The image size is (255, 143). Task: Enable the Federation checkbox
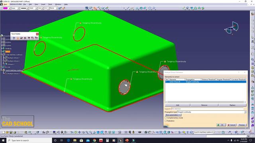click(x=166, y=121)
